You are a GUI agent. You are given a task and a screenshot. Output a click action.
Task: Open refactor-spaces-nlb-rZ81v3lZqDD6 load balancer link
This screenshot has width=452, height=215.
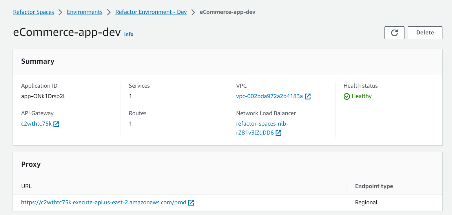[x=262, y=128]
